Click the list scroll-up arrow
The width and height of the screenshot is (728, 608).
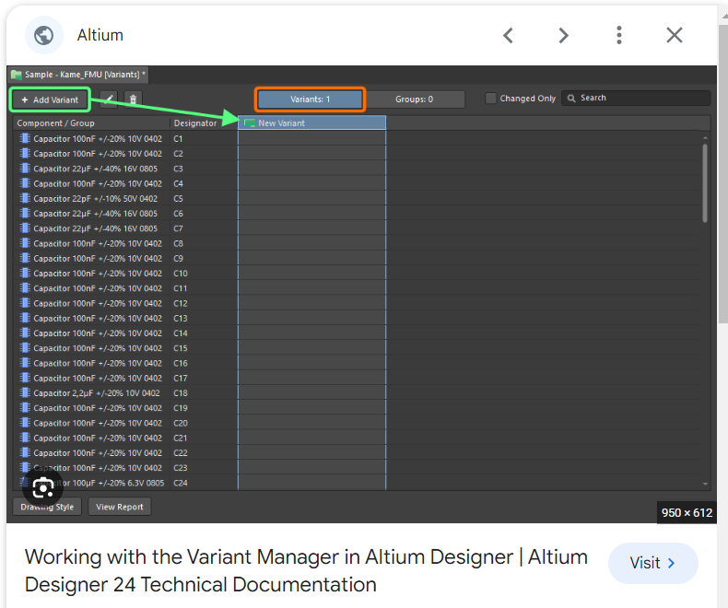click(x=705, y=138)
